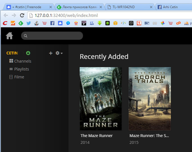Screen dimensions: 192x152
Task: Add a library with the plus icon
Action: tap(51, 53)
